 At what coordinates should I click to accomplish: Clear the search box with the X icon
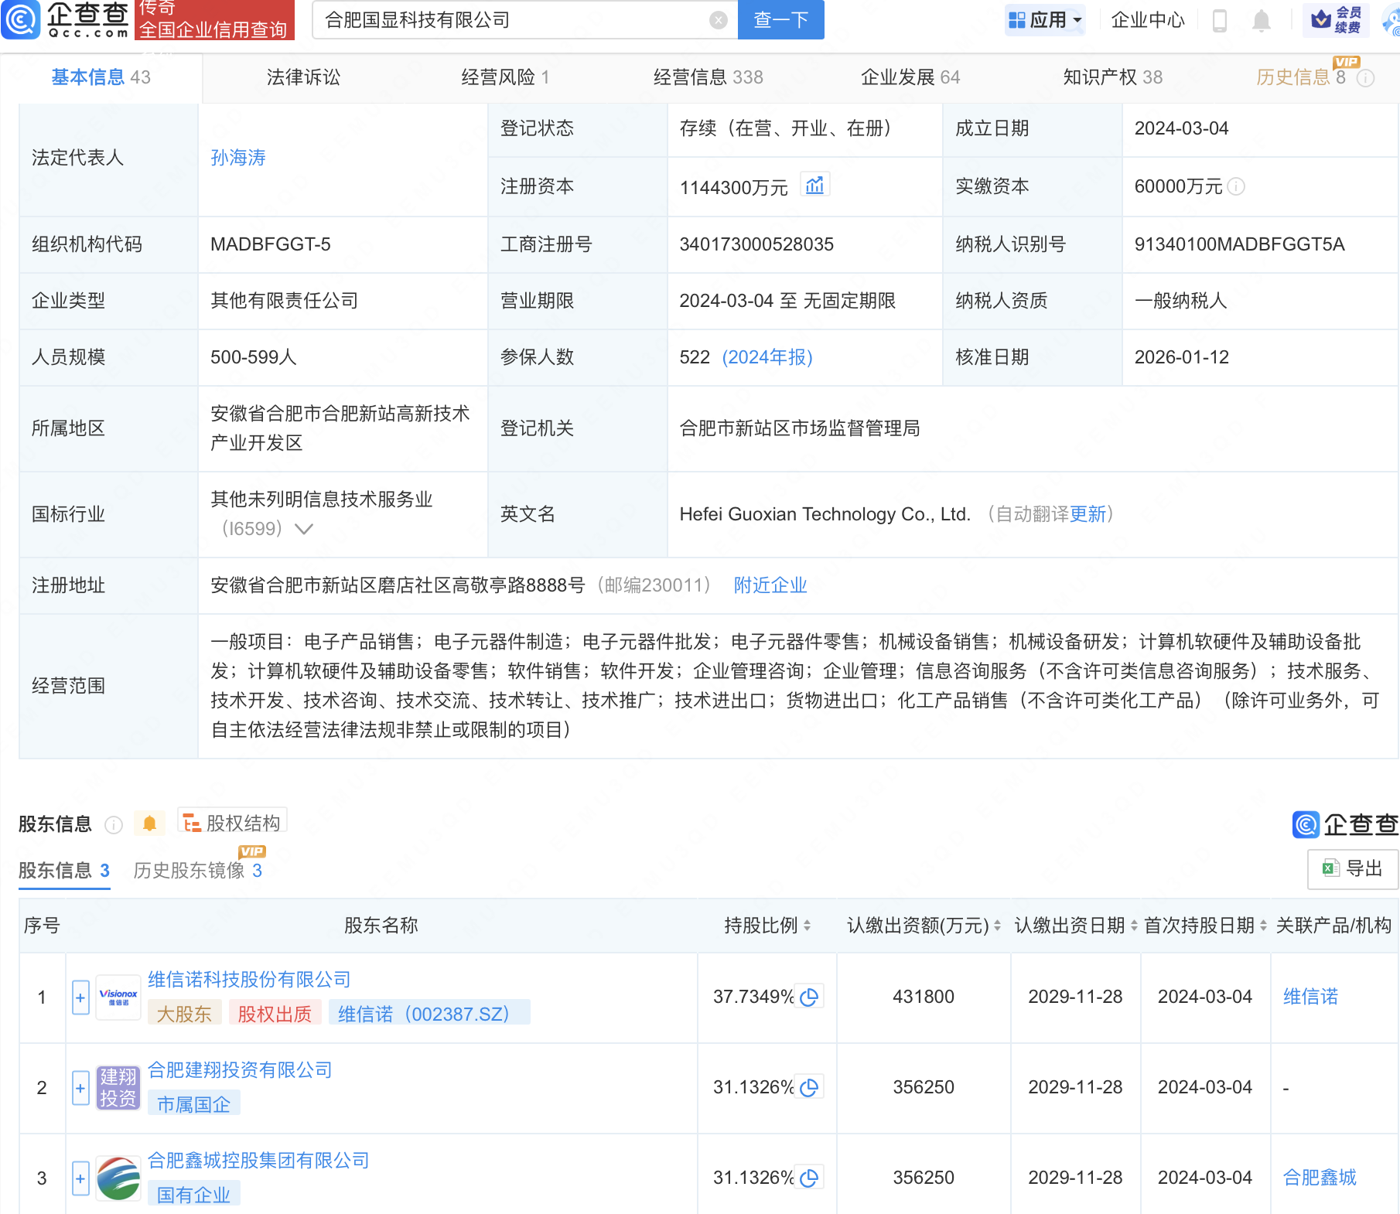pos(719,20)
